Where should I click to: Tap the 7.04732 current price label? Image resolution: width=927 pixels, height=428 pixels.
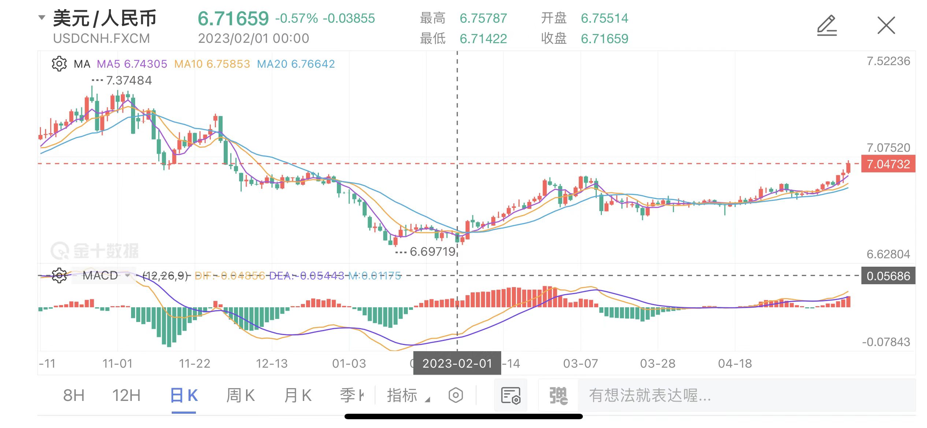click(888, 164)
